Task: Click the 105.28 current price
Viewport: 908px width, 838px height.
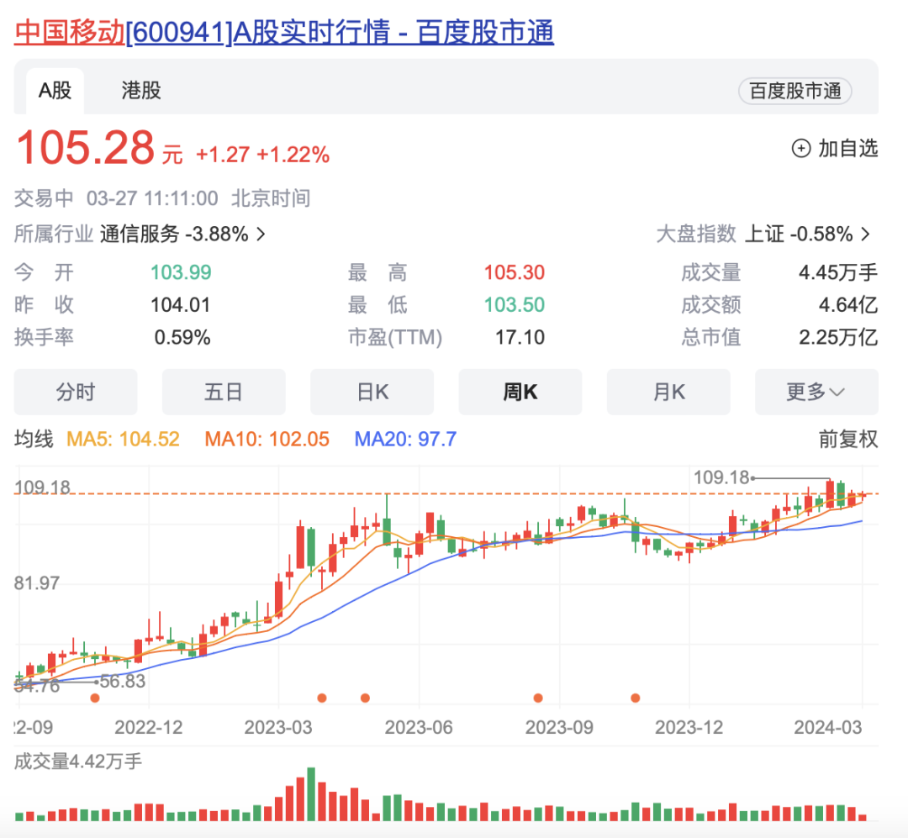Action: (86, 148)
